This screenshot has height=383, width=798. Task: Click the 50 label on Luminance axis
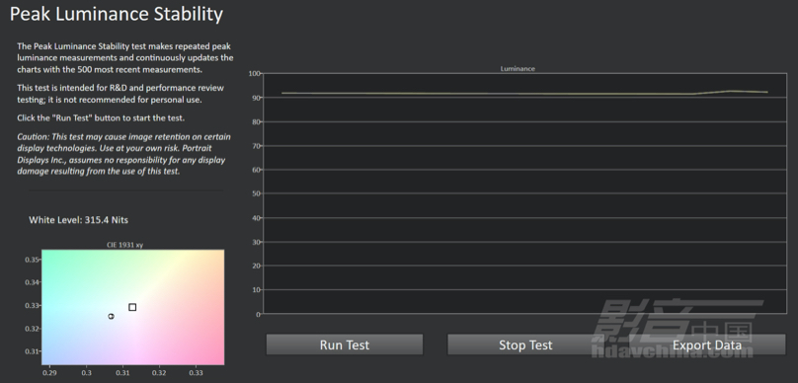click(x=256, y=193)
